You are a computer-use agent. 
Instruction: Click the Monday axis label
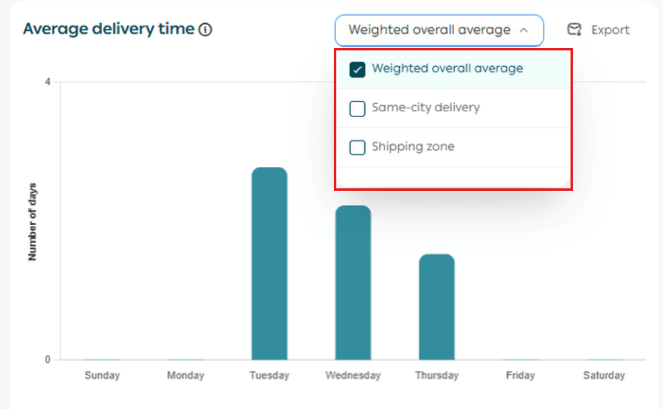186,375
